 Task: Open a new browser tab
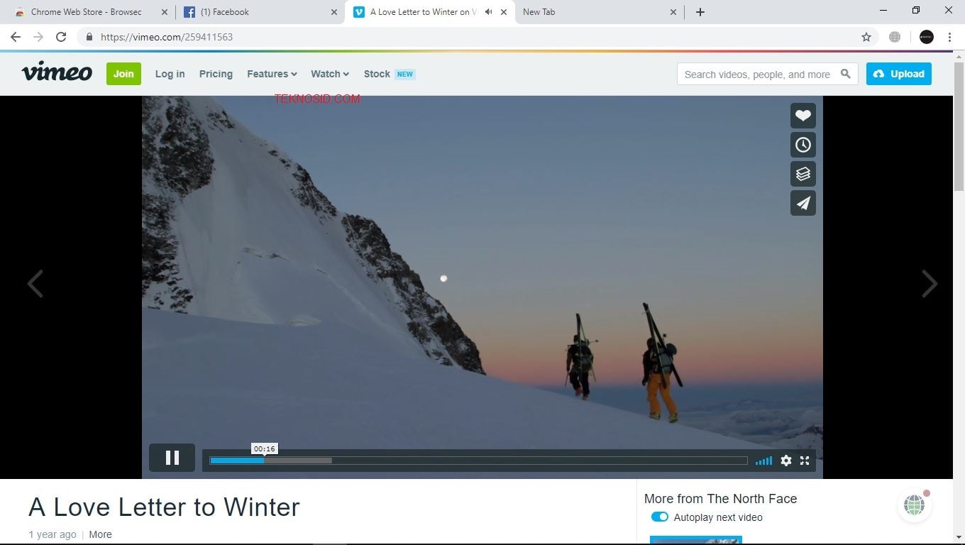click(700, 12)
